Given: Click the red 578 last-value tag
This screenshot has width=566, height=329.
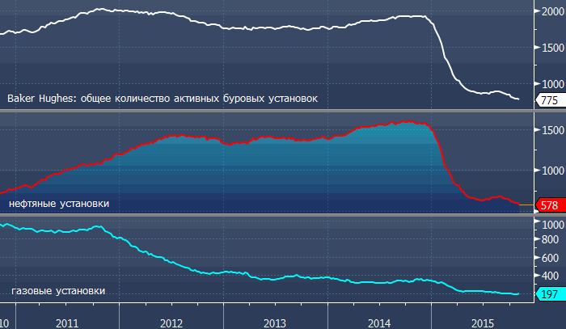Looking at the screenshot, I should pyautogui.click(x=550, y=206).
